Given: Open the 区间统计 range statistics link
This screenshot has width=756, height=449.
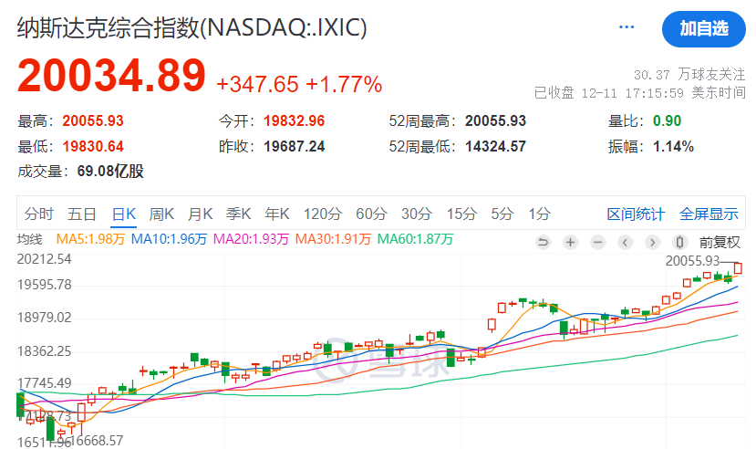Looking at the screenshot, I should pyautogui.click(x=636, y=214).
